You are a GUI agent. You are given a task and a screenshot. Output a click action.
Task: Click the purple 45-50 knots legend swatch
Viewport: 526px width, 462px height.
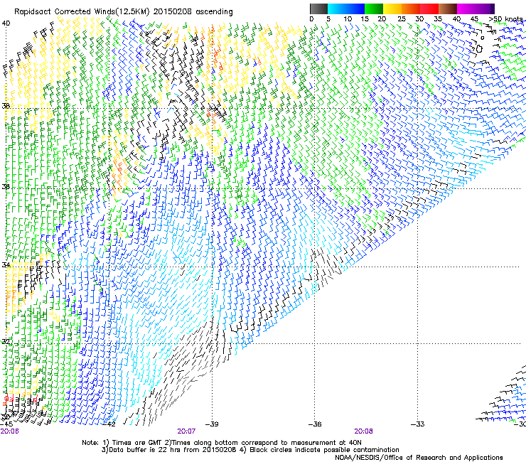click(x=485, y=9)
